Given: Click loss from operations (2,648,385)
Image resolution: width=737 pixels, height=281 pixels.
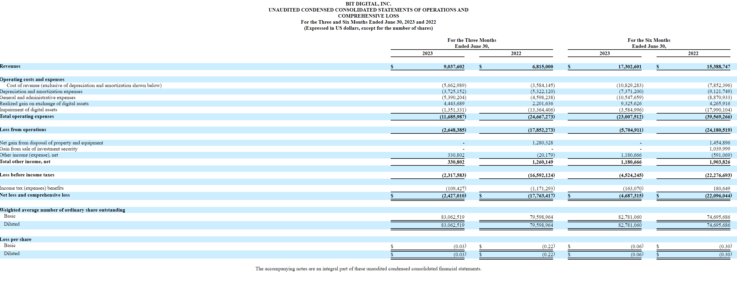Looking at the screenshot, I should [454, 130].
